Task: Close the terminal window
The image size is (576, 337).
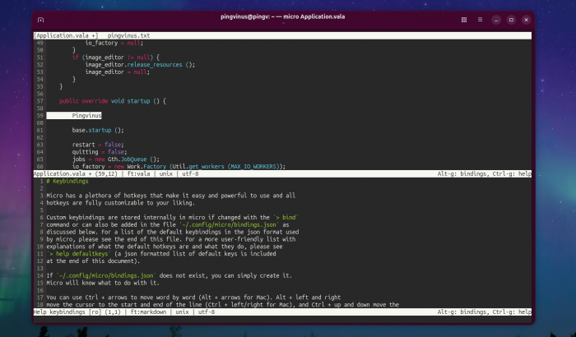Action: pyautogui.click(x=526, y=20)
